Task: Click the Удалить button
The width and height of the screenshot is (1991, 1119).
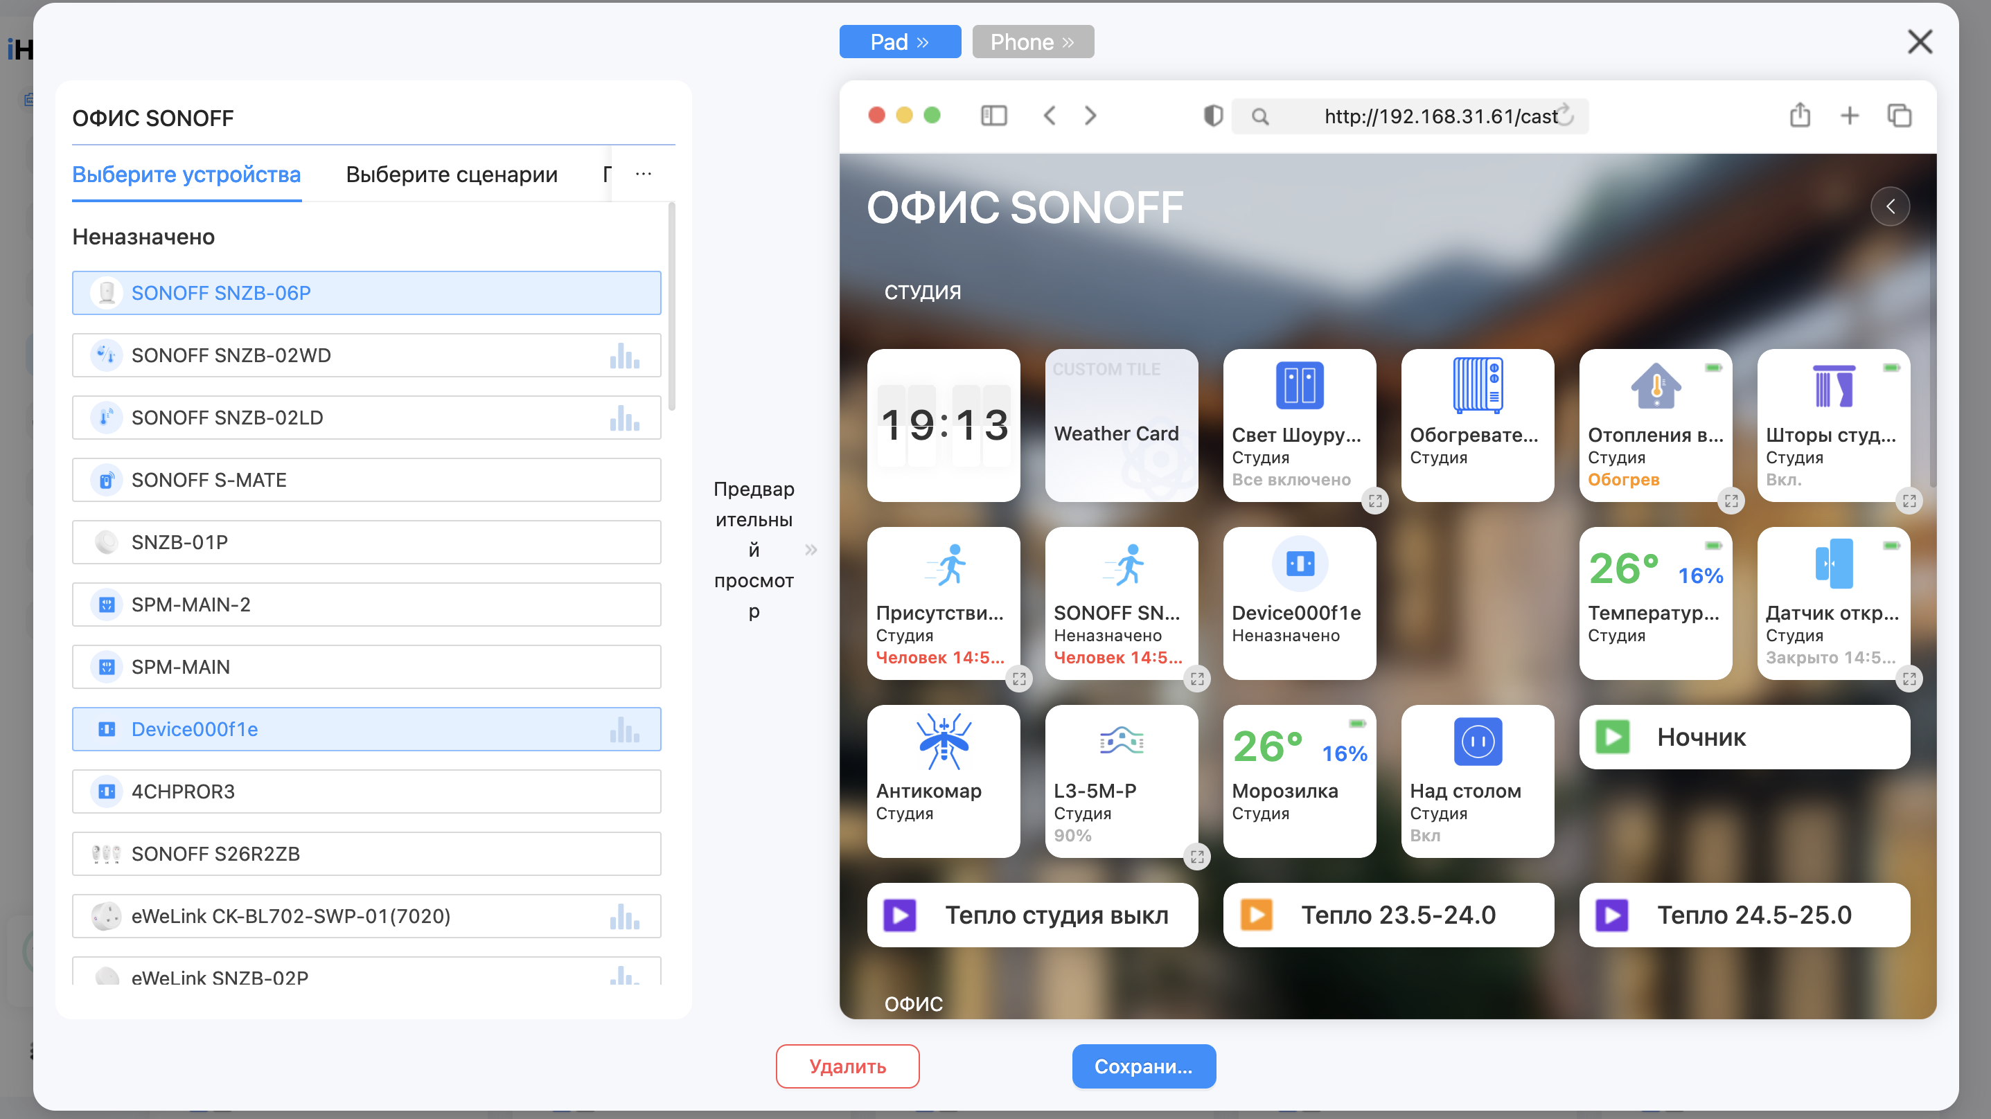Action: click(847, 1066)
